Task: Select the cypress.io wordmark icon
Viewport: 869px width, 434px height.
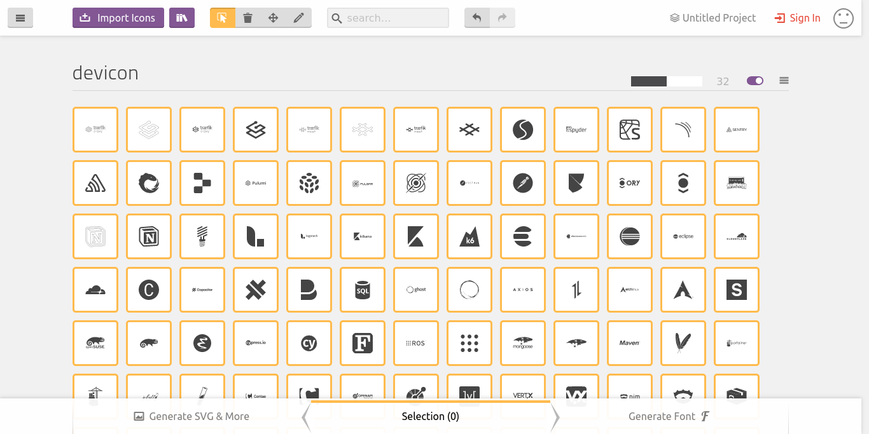Action: point(256,343)
